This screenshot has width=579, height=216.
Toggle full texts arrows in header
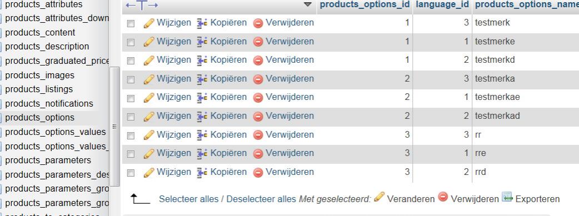click(142, 5)
